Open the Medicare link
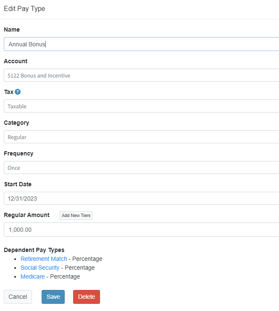 pyautogui.click(x=33, y=276)
